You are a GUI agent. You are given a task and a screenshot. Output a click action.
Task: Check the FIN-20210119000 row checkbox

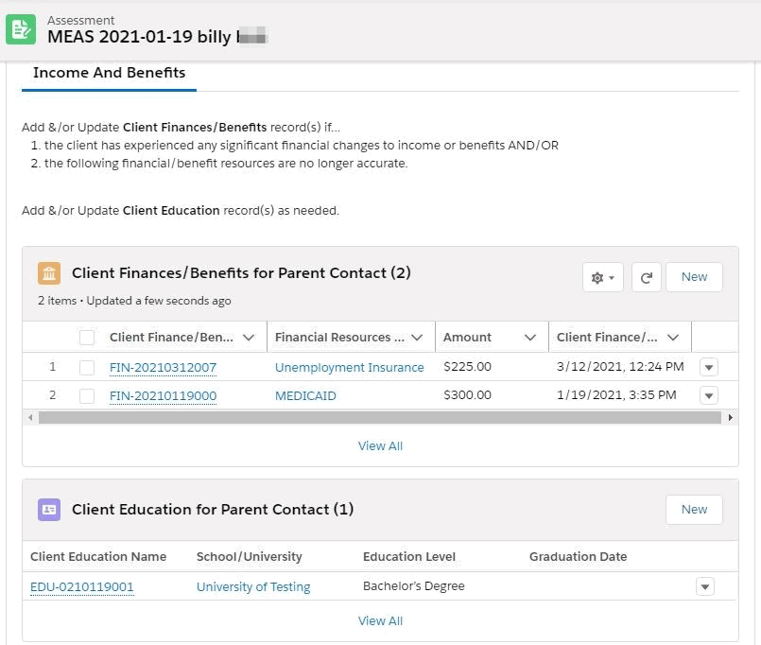tap(87, 395)
